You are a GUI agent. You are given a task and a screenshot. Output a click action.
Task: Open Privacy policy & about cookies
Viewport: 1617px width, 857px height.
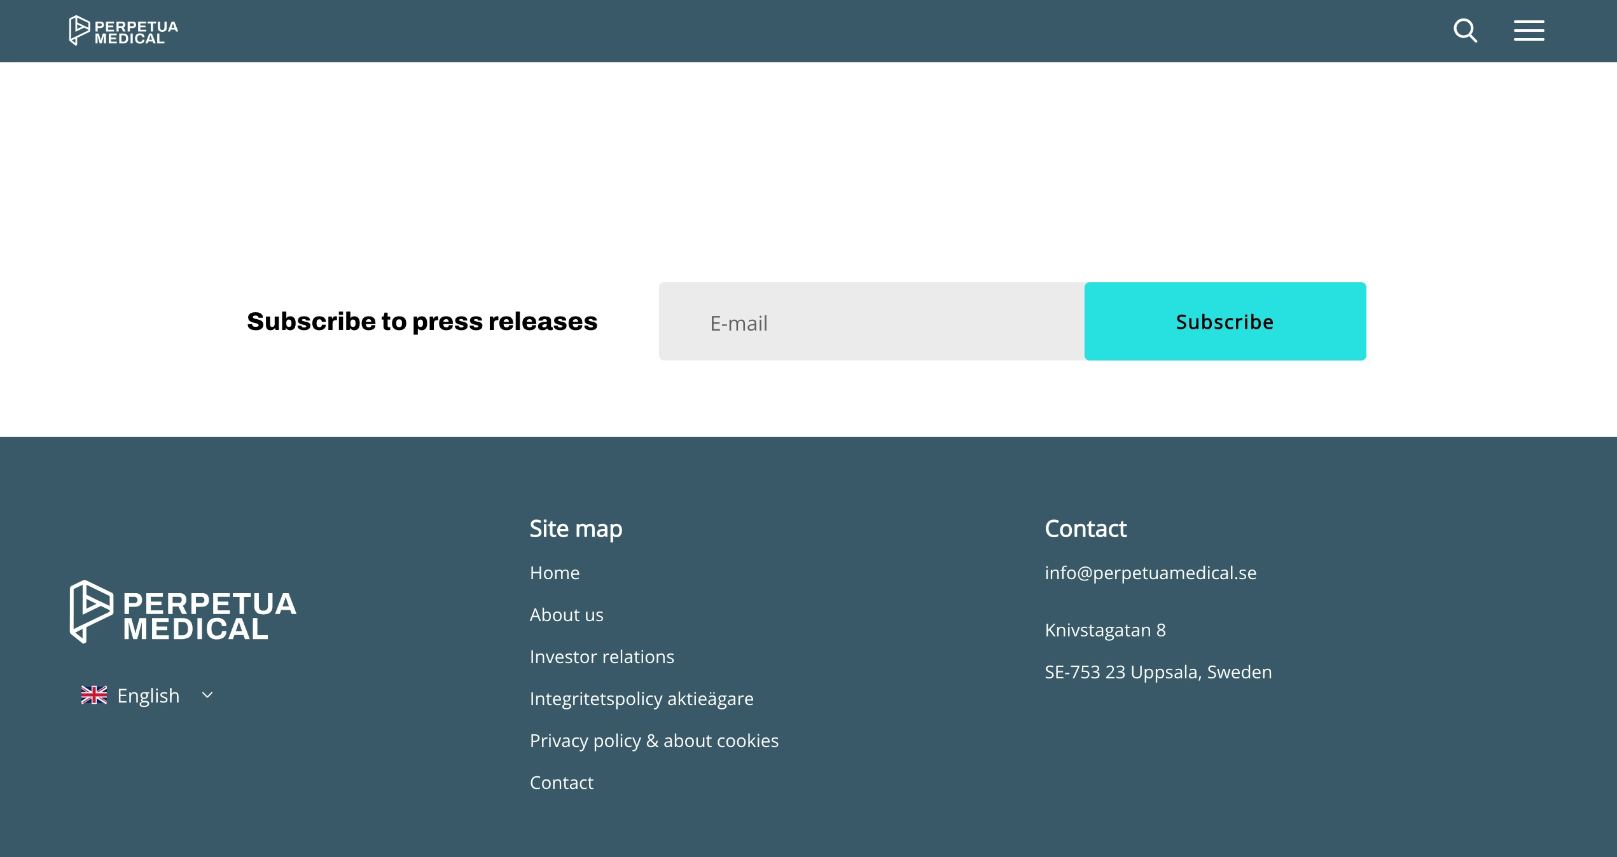654,741
